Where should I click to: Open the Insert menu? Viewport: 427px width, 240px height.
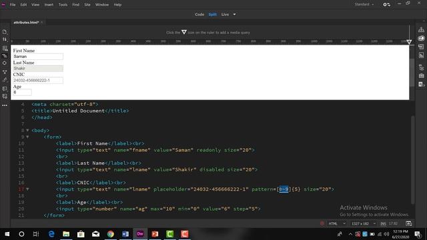pyautogui.click(x=49, y=5)
